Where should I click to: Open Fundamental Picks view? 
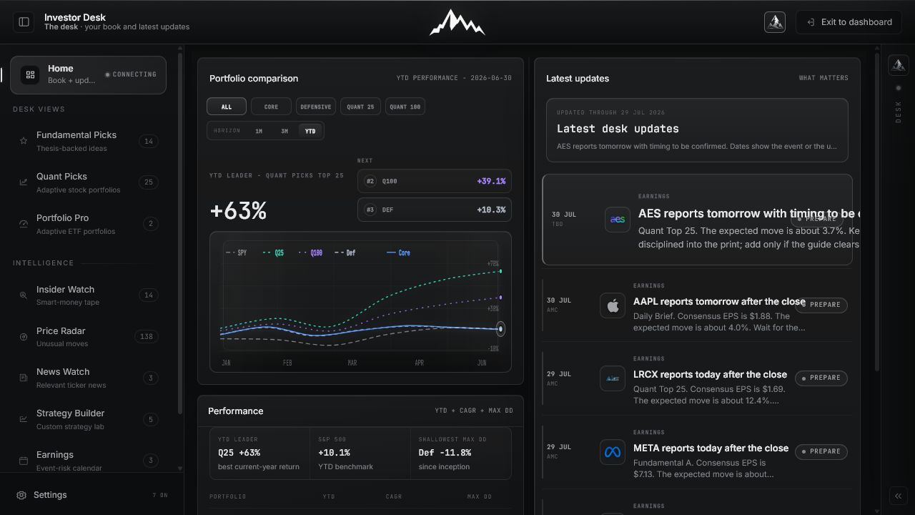pos(88,141)
